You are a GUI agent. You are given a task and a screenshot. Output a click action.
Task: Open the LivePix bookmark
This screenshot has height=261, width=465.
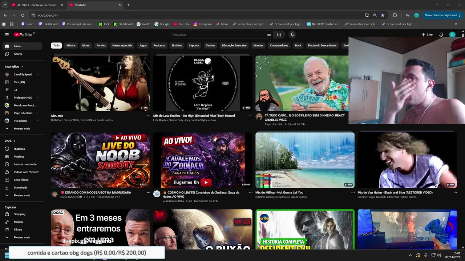[x=143, y=24]
